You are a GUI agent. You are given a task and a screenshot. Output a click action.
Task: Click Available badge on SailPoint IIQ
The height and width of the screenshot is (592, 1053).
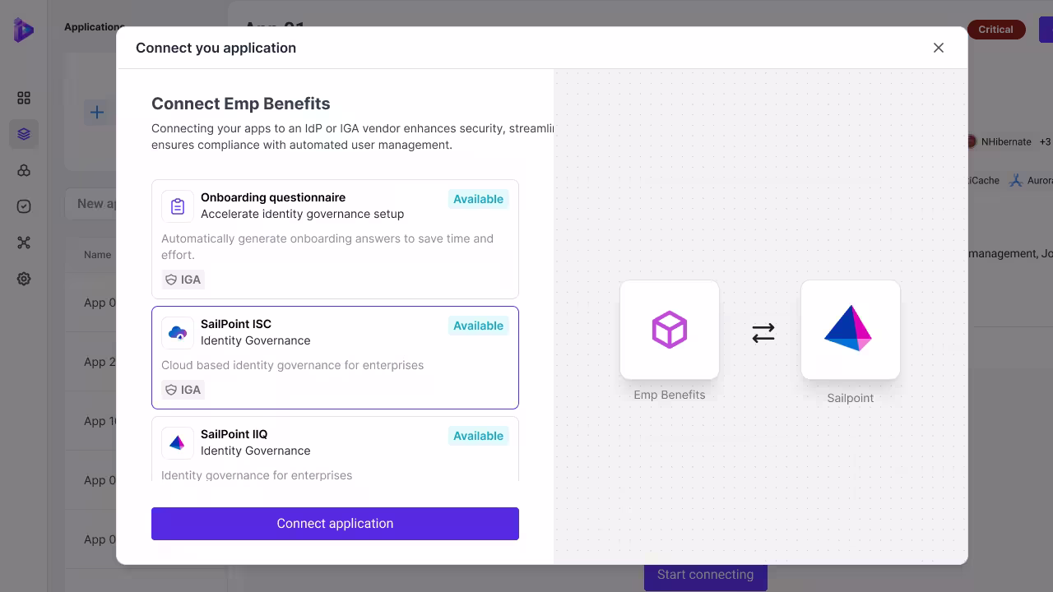tap(478, 436)
